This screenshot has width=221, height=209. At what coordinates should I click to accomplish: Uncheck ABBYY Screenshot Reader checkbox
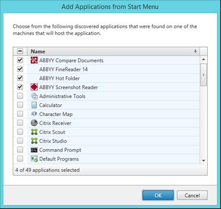20,87
